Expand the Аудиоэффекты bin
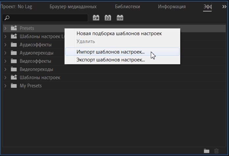This screenshot has height=156, width=229. click(5, 45)
